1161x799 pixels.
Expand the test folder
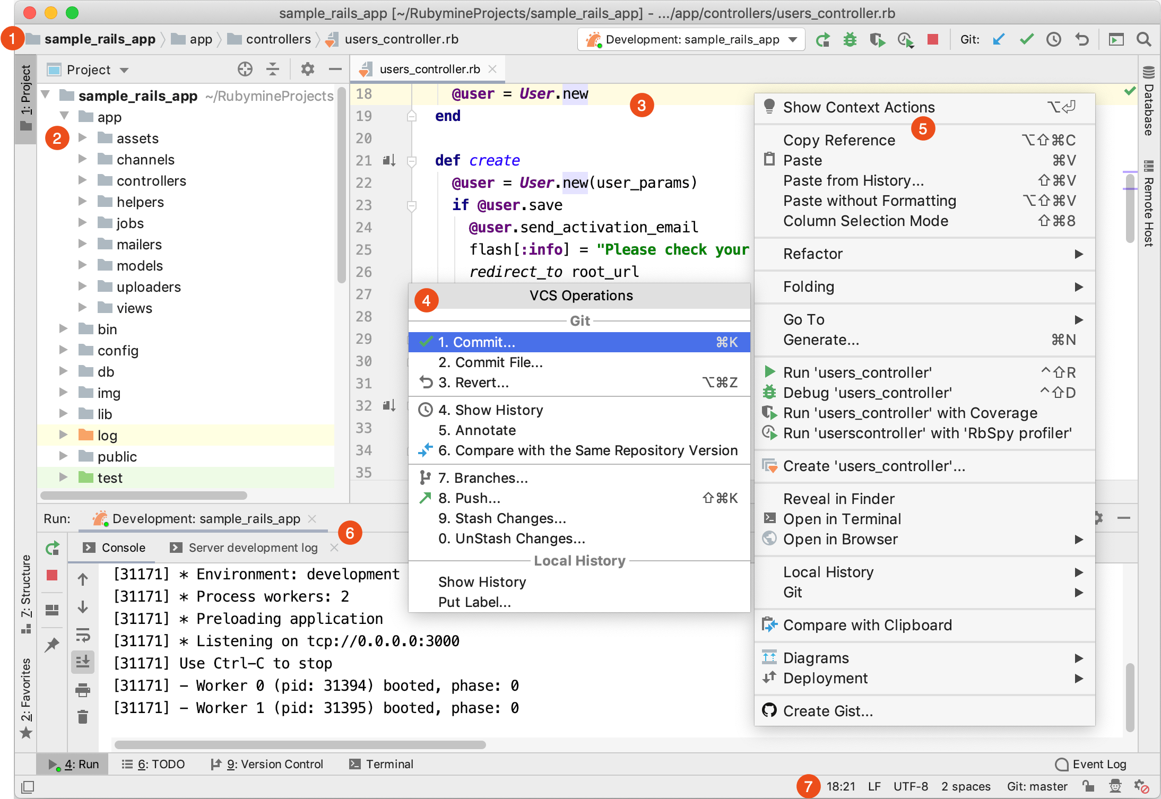click(63, 477)
